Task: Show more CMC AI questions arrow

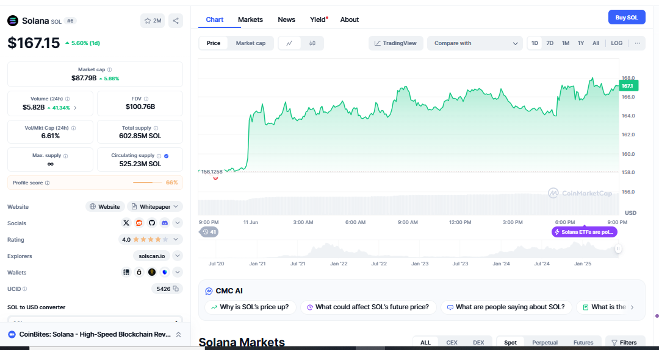Action: (x=632, y=307)
